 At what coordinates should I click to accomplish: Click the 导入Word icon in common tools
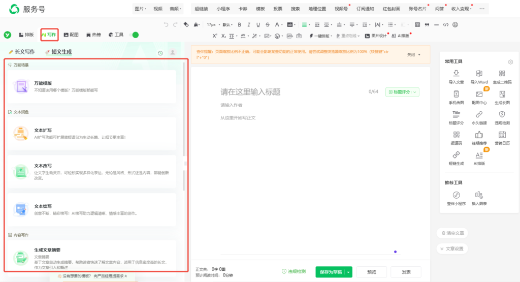479,75
